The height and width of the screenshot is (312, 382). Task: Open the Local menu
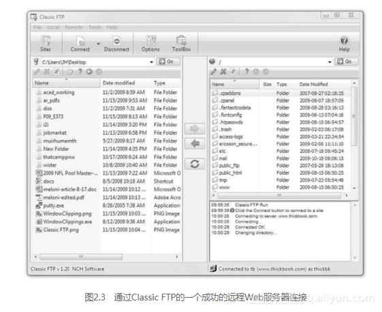[x=53, y=27]
